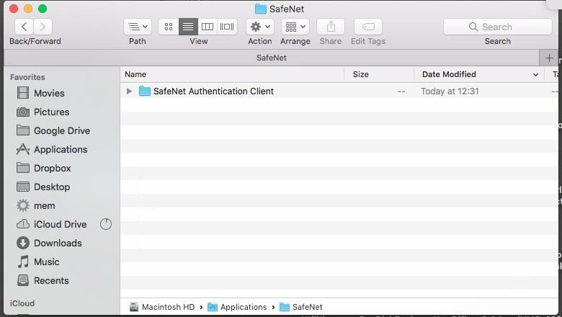Go forward to the next folder
Screen dimensions: 562x317
tap(43, 27)
